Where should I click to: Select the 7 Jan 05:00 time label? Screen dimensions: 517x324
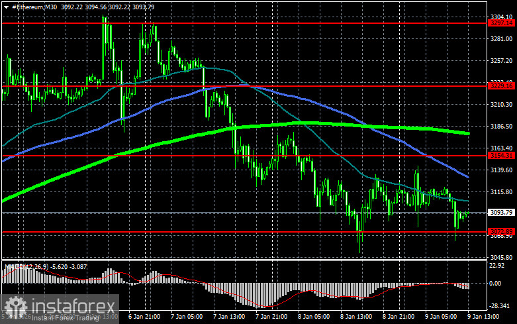pyautogui.click(x=187, y=317)
